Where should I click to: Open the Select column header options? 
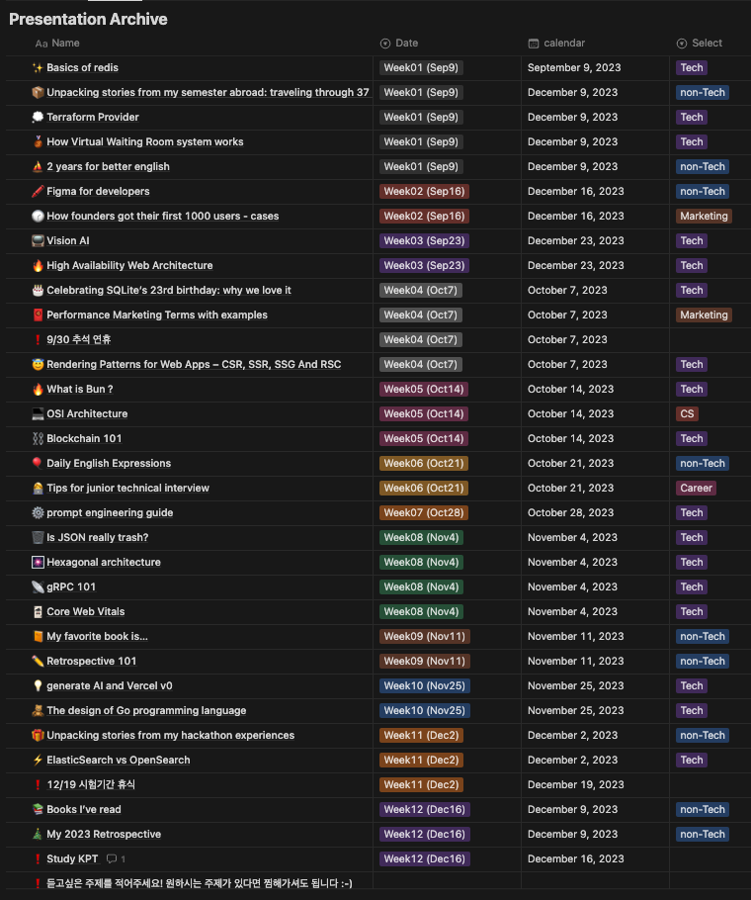coord(700,44)
